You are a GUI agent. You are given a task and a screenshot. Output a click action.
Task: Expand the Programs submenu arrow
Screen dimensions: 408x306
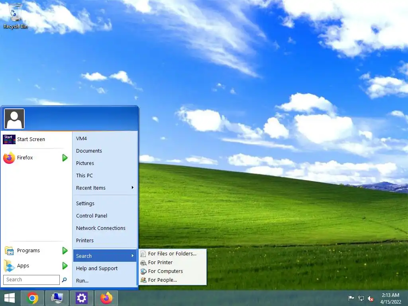[x=65, y=251]
